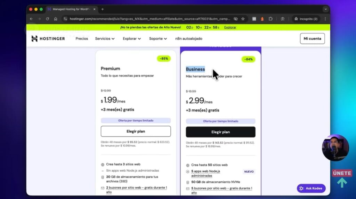Click the site information icon in address bar
The image size is (356, 199).
click(65, 19)
